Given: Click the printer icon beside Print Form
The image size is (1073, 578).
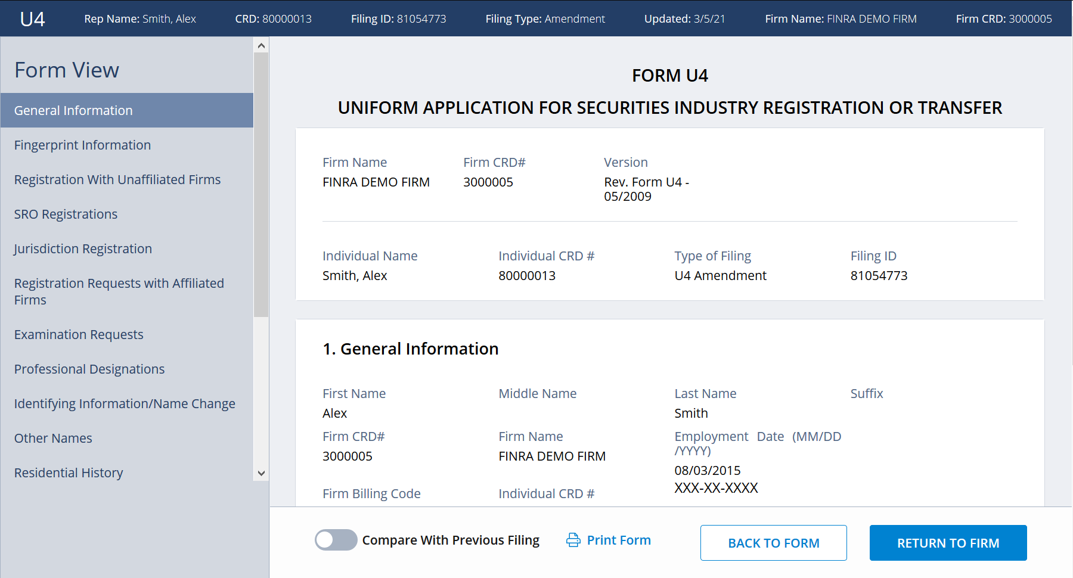Looking at the screenshot, I should click(573, 540).
